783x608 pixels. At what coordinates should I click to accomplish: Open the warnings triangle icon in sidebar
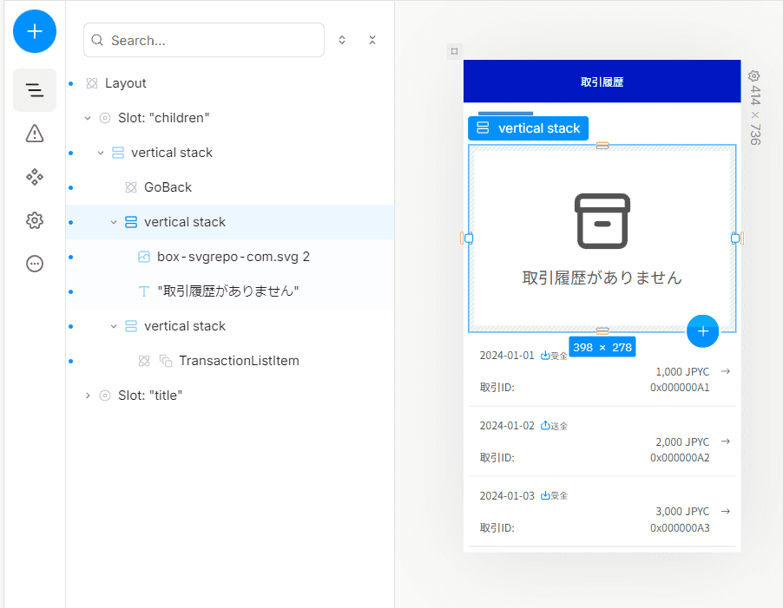[35, 134]
